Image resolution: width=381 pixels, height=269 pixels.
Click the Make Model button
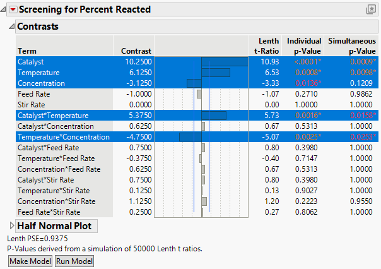click(30, 261)
